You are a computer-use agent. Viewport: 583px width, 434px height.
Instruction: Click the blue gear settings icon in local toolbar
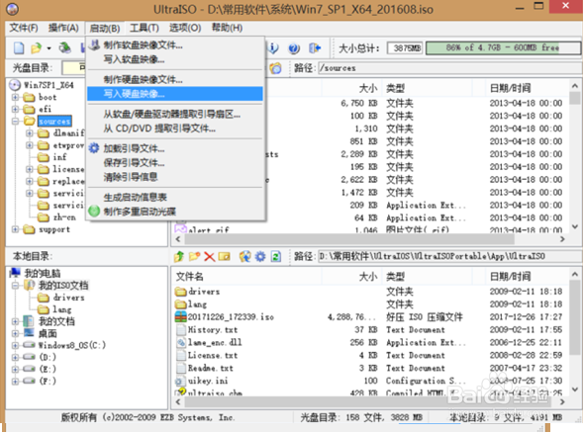point(260,256)
